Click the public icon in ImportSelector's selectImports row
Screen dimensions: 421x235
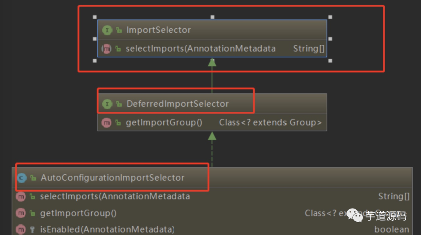(118, 49)
